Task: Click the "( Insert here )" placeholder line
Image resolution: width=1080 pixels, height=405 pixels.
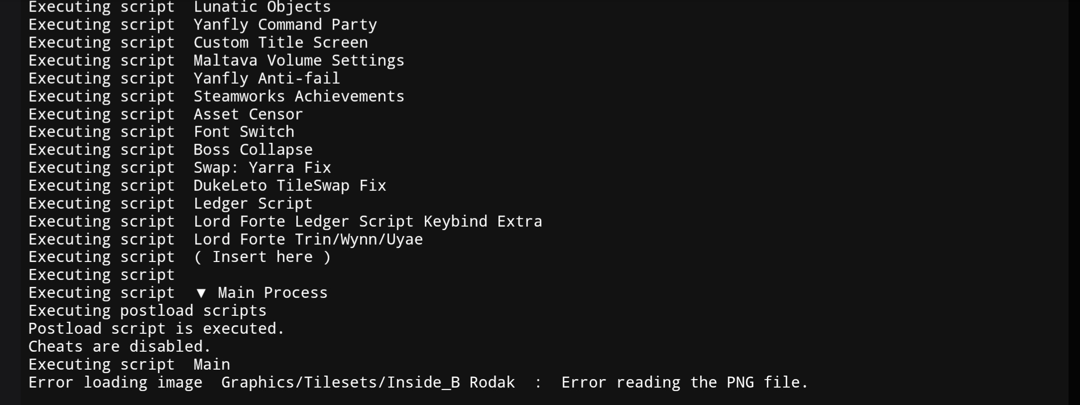Action: 262,257
